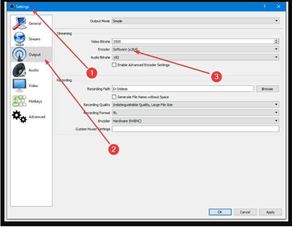Click the Recording Quality label
The height and width of the screenshot is (227, 292).
coord(97,105)
